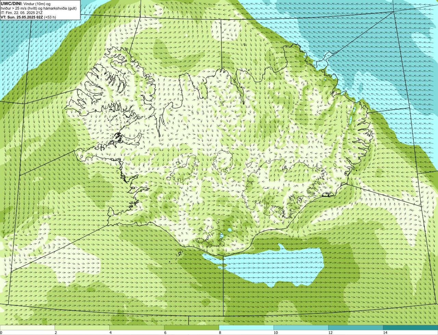
Task: Click the teal 12–14 m/s legend swatch
Action: point(356,327)
